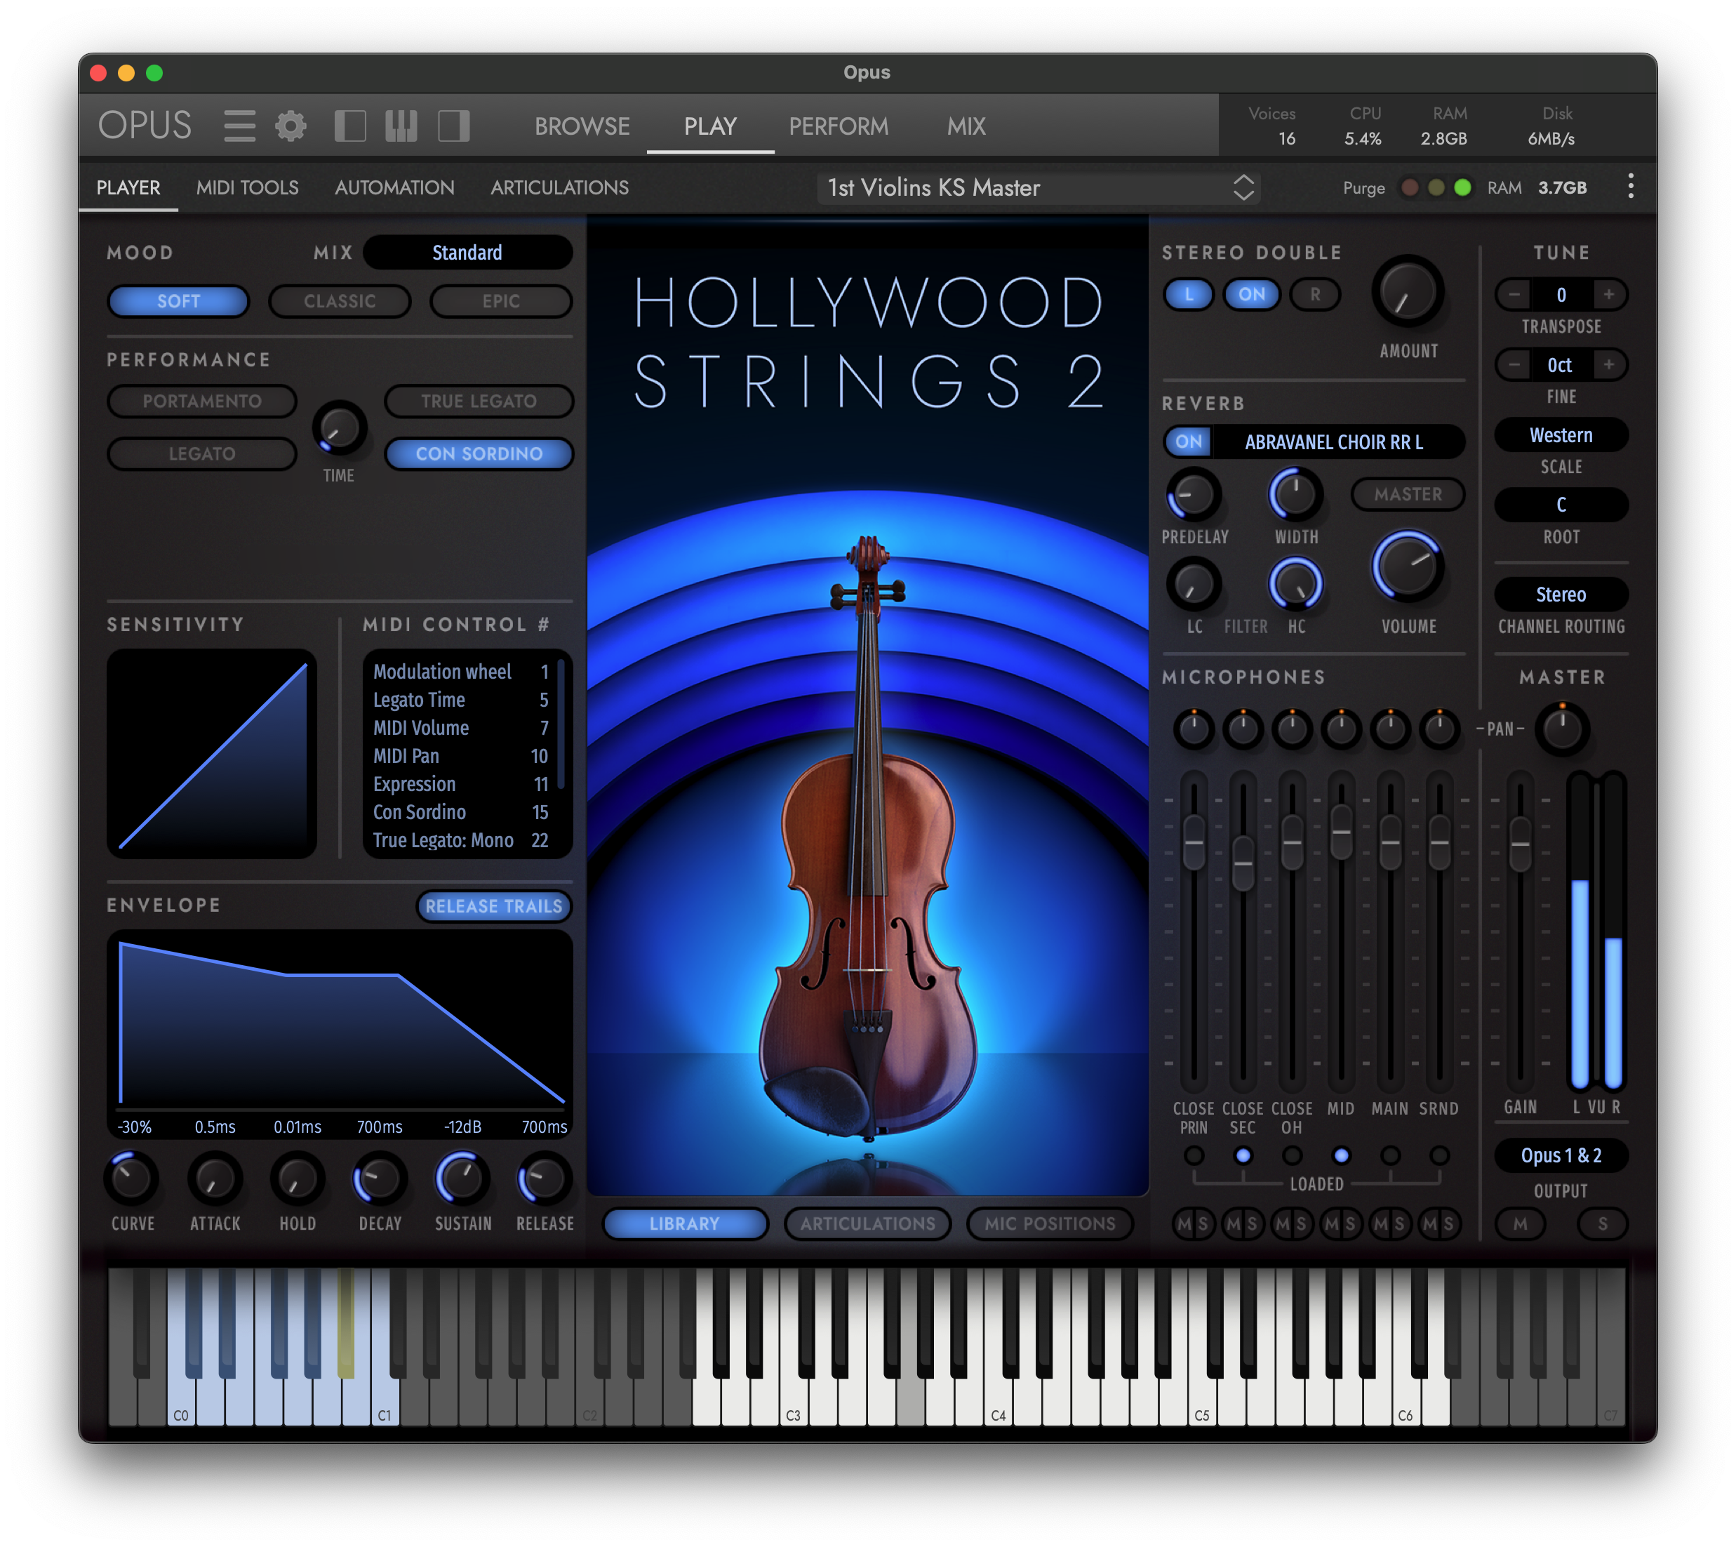Viewport: 1736px width, 1547px height.
Task: Click the envelope Hold knob
Action: [x=297, y=1179]
